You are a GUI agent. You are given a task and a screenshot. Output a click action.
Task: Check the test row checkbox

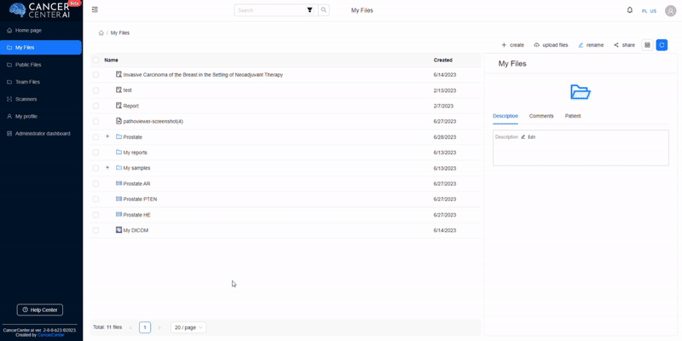(95, 90)
